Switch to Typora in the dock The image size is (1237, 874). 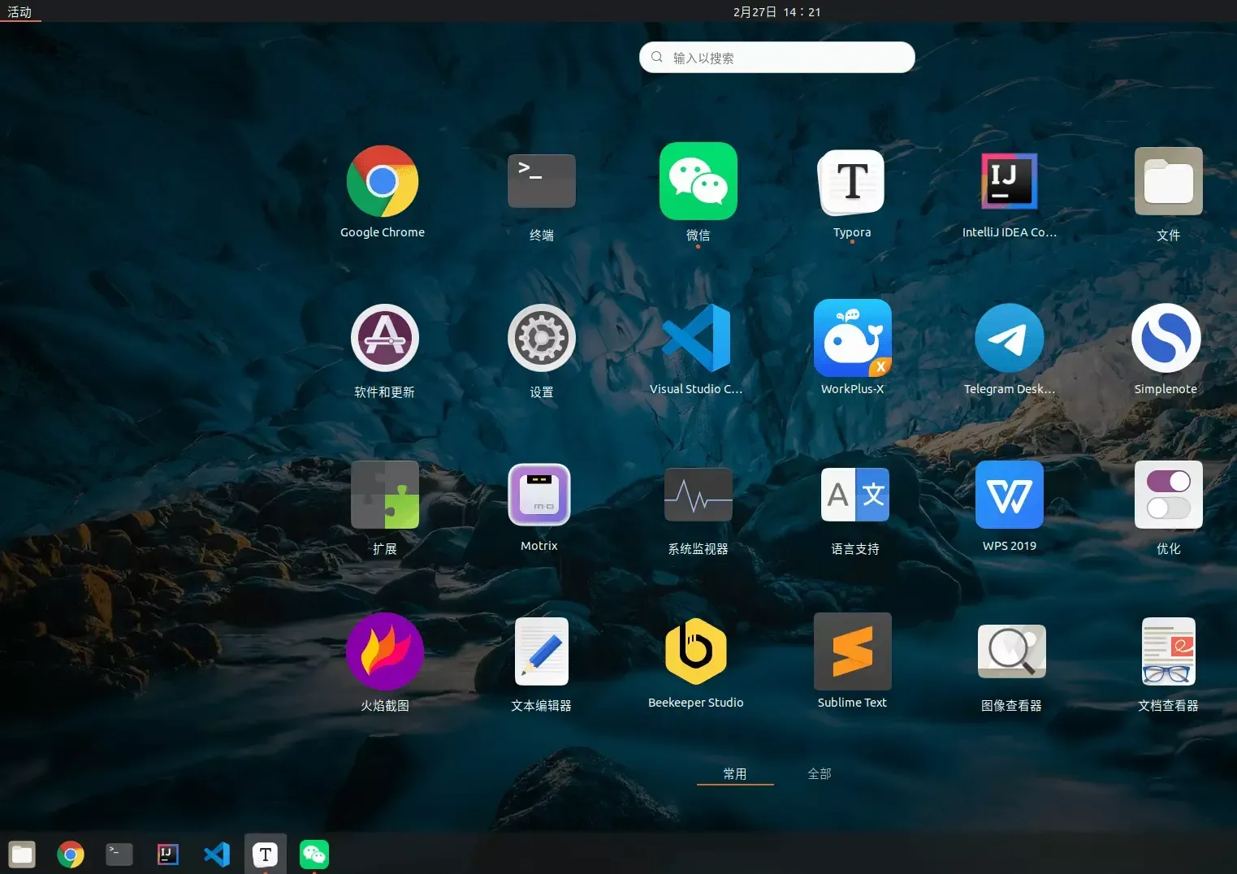pyautogui.click(x=266, y=855)
